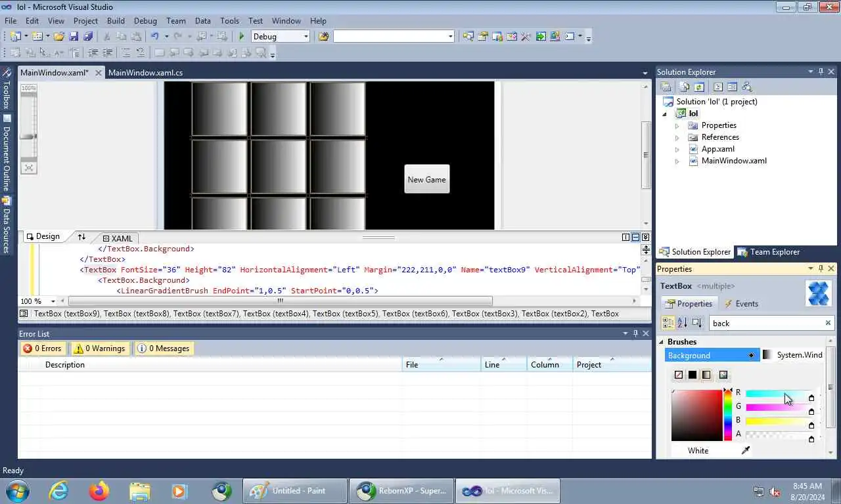Viewport: 841px width, 504px height.
Task: Toggle the 0 Messages filter
Action: [x=164, y=348]
